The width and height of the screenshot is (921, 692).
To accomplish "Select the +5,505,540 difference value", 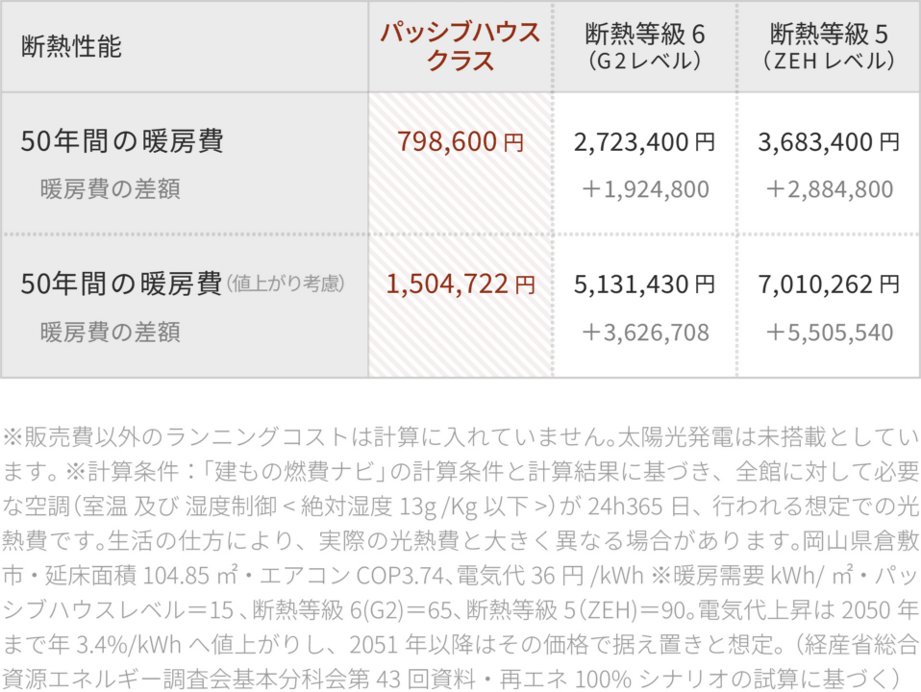I will click(x=830, y=333).
